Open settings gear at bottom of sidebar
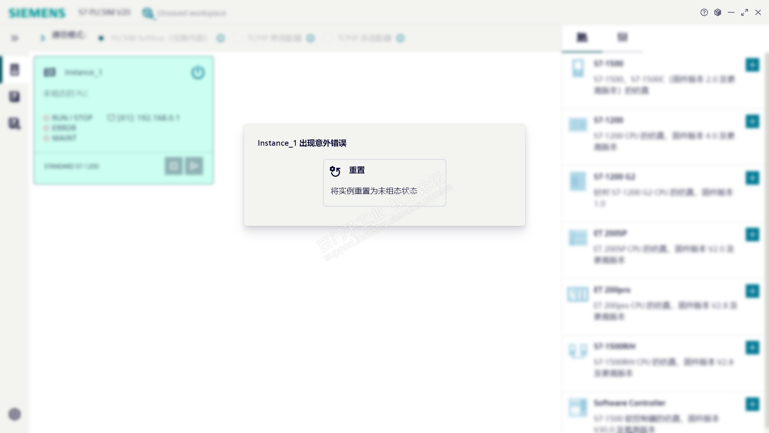Viewport: 769px width, 433px height. click(15, 414)
